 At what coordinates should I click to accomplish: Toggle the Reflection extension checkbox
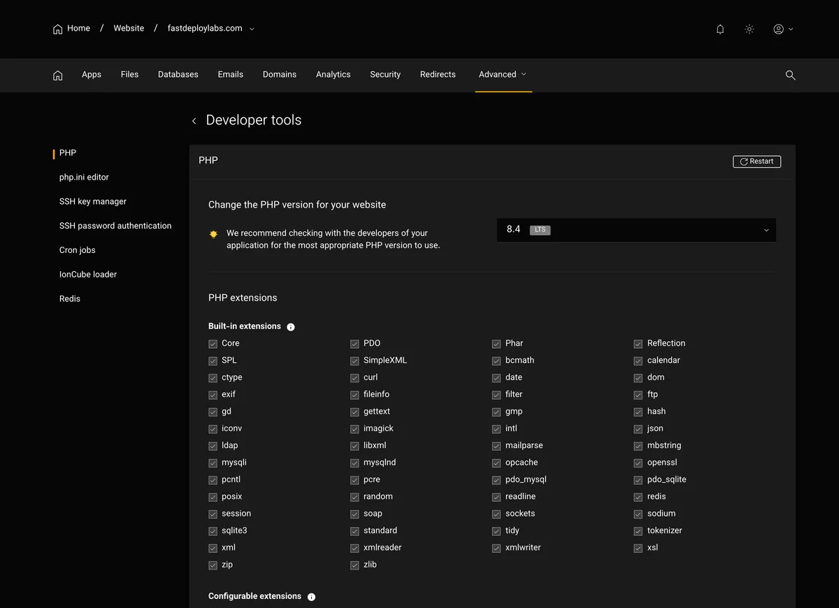(638, 344)
